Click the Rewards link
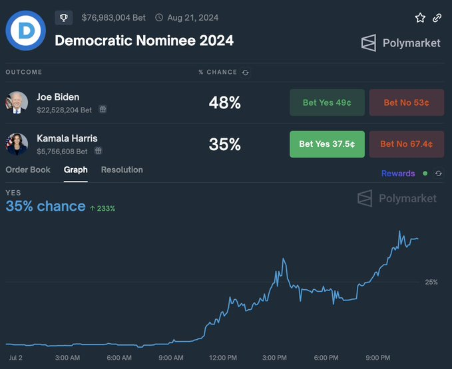The image size is (452, 369). click(x=398, y=174)
